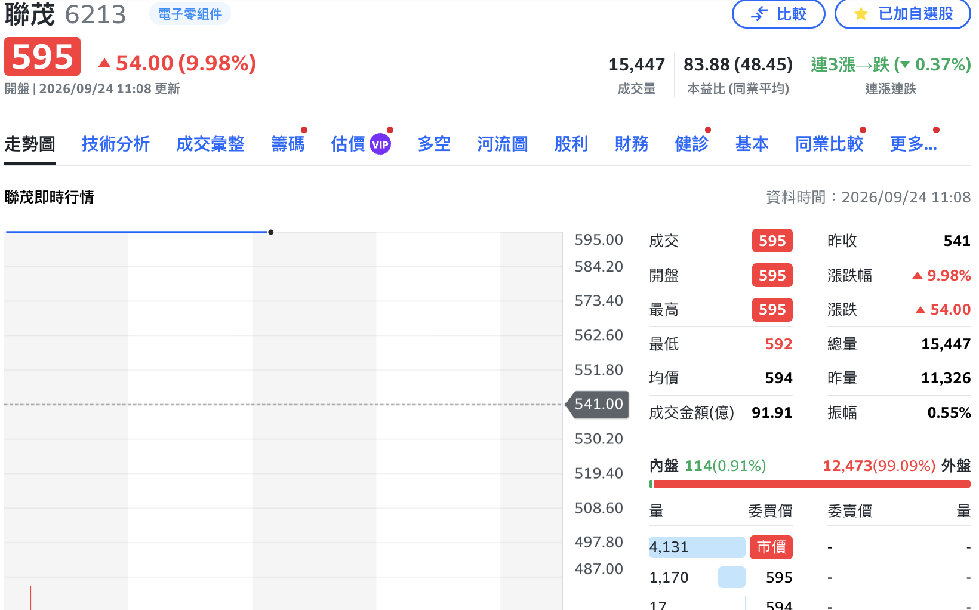979x610 pixels.
Task: Go to the 估價 tab
Action: coord(348,144)
